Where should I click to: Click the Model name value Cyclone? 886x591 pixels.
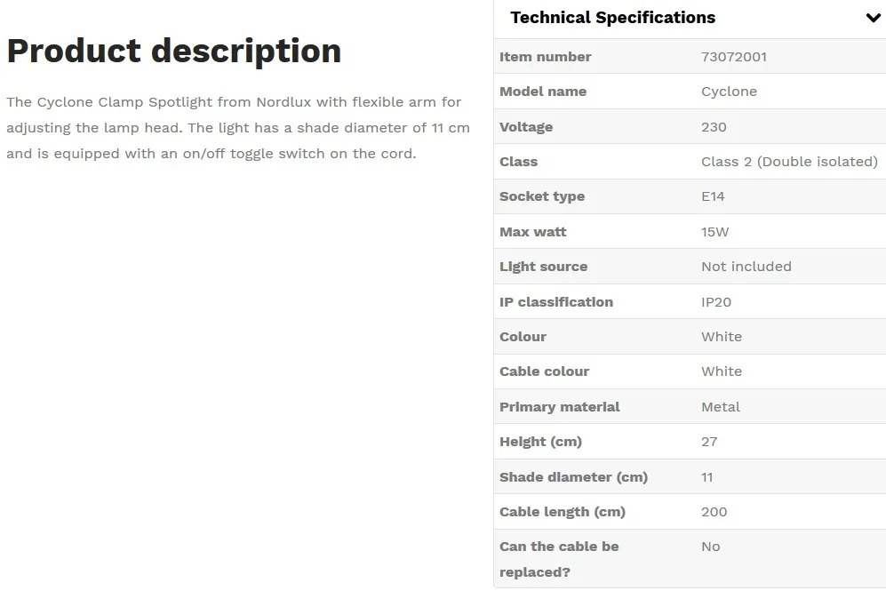click(x=729, y=92)
